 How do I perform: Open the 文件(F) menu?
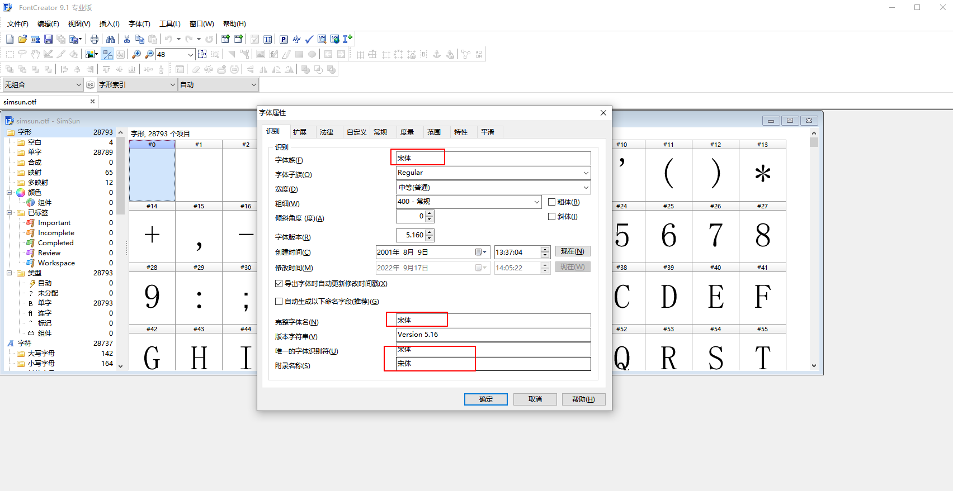click(18, 24)
